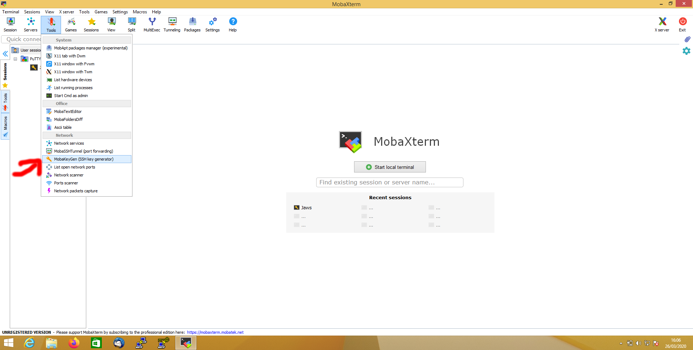The image size is (693, 350).
Task: Open the Jaws recent session
Action: [303, 207]
